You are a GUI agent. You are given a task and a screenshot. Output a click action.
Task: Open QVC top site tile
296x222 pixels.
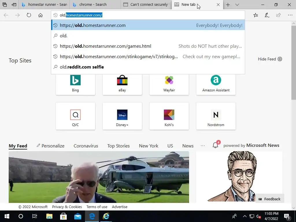(x=75, y=116)
